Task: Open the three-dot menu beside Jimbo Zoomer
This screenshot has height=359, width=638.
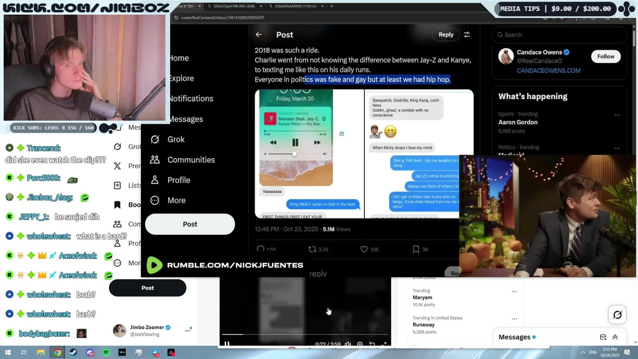Action: click(x=188, y=330)
